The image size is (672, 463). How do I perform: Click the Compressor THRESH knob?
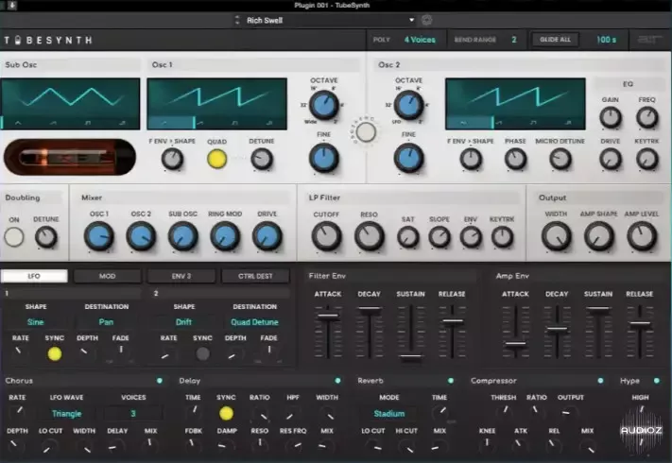[504, 412]
